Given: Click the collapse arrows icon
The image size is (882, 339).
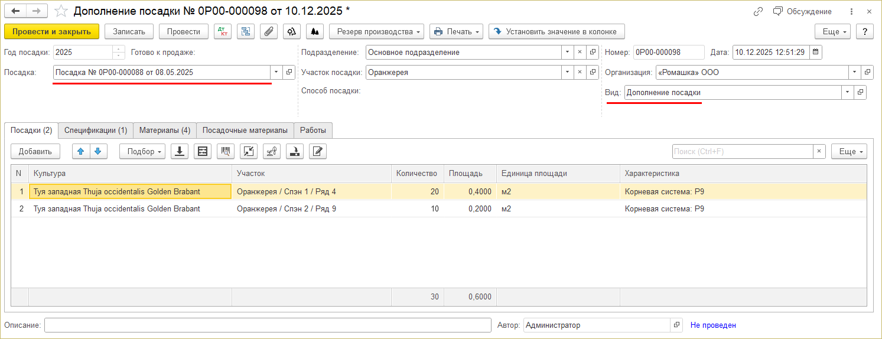Looking at the screenshot, I should point(249,151).
